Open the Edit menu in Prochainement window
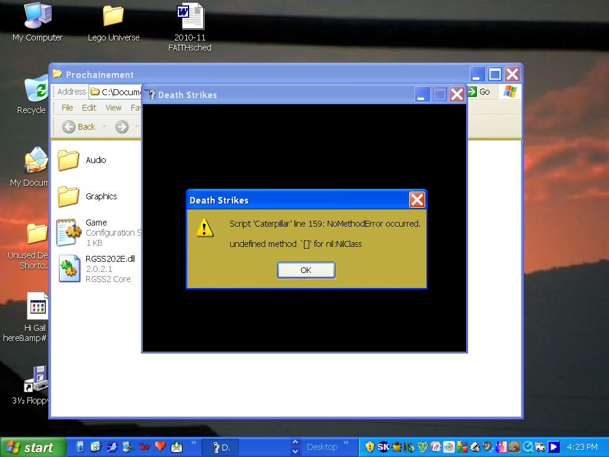This screenshot has width=609, height=457. point(89,108)
